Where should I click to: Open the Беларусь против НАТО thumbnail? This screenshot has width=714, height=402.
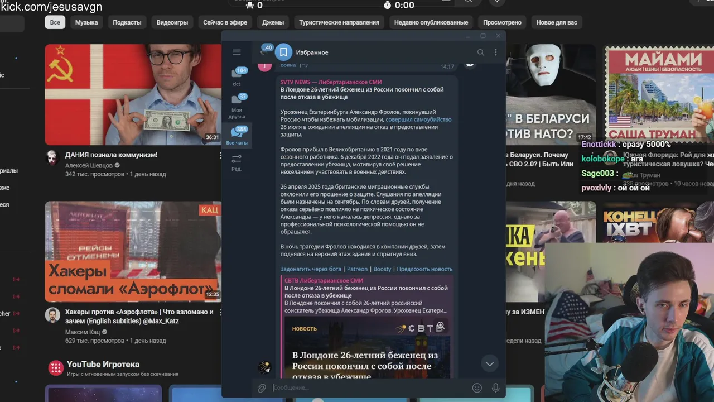click(x=551, y=94)
